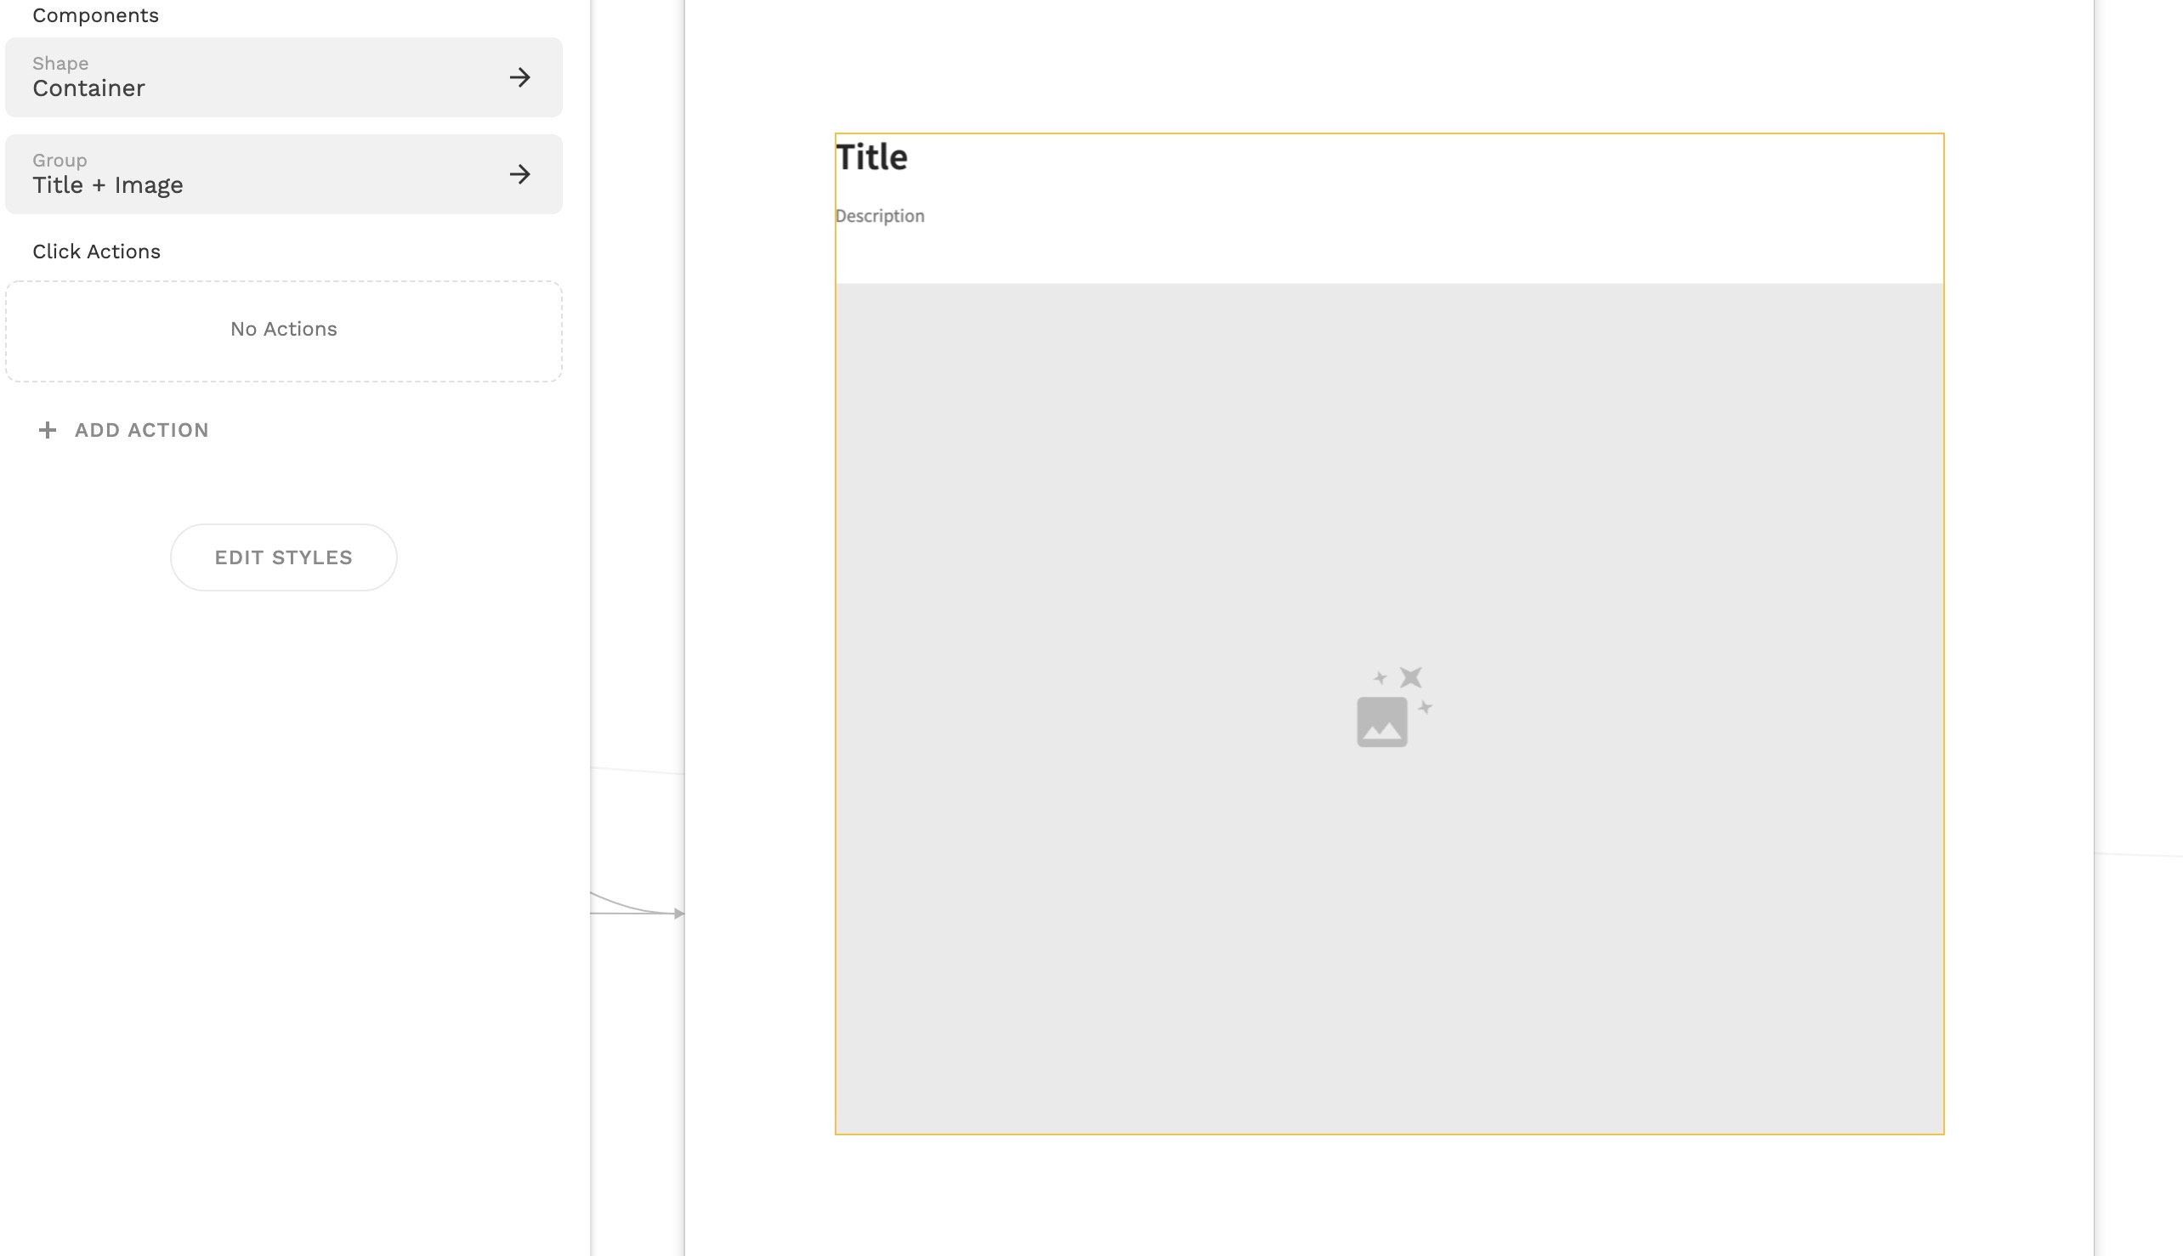This screenshot has width=2183, height=1256.
Task: Click the arrow icon on Shape Container row
Action: 519,77
